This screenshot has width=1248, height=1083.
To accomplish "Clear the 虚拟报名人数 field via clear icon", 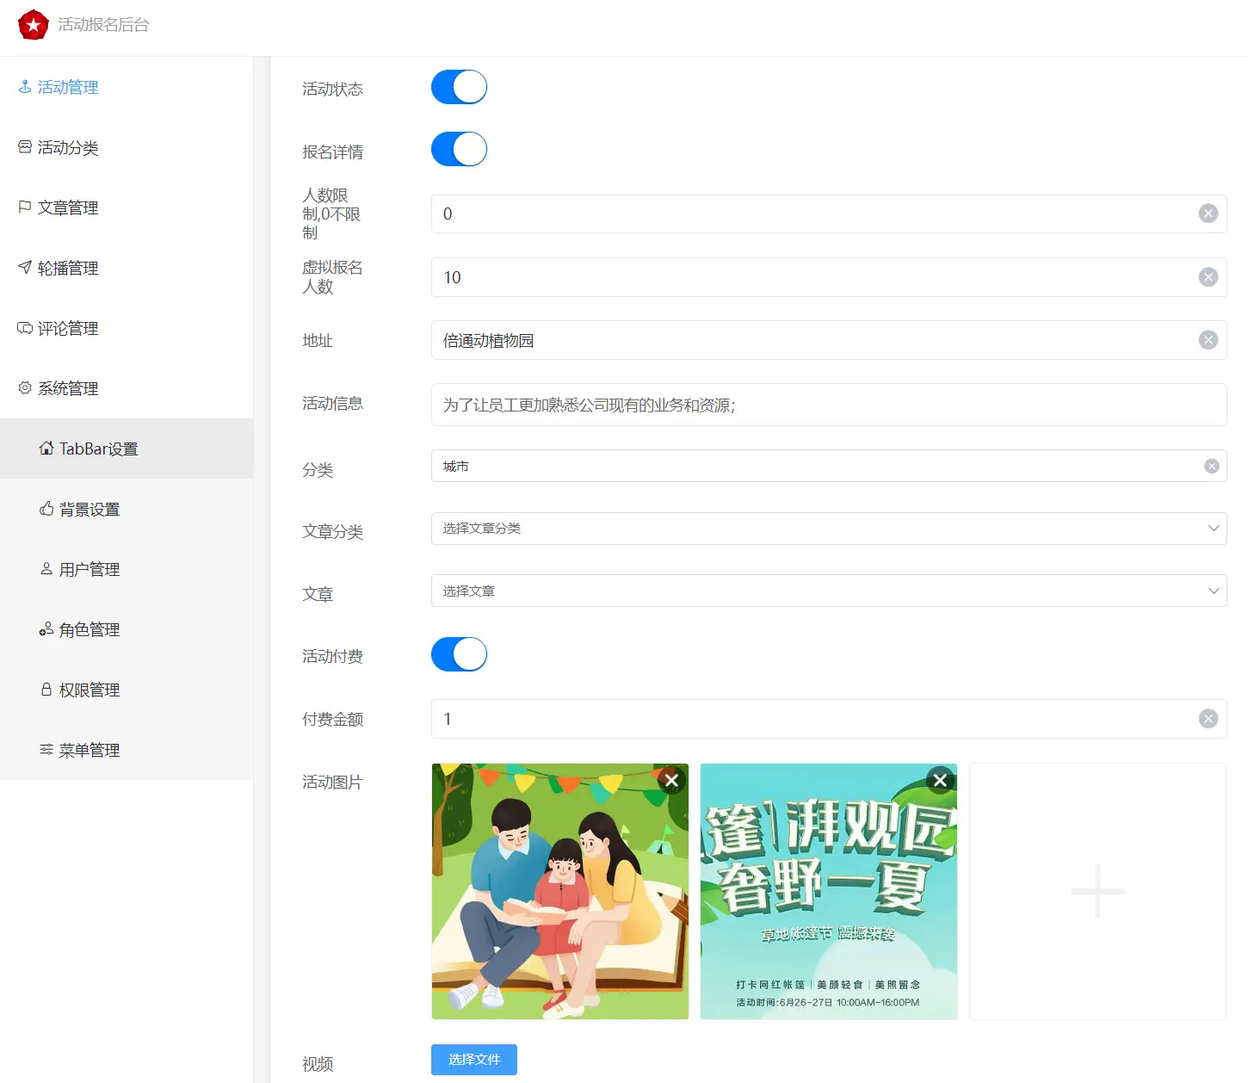I will pos(1208,277).
